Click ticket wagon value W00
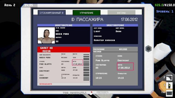Screen dimensions: 175x98 click(63, 70)
